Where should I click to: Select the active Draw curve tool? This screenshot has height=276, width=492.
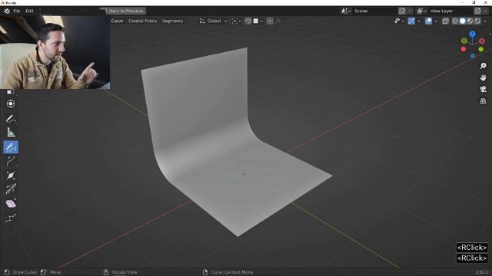[x=11, y=147]
